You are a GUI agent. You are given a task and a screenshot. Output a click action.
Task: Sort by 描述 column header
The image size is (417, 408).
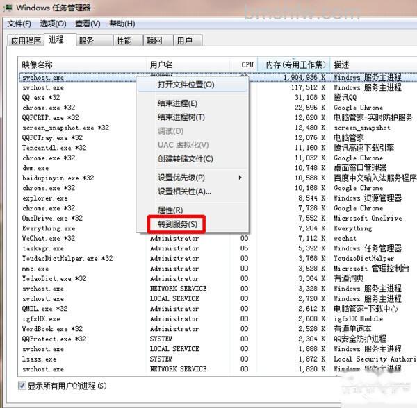pos(374,65)
